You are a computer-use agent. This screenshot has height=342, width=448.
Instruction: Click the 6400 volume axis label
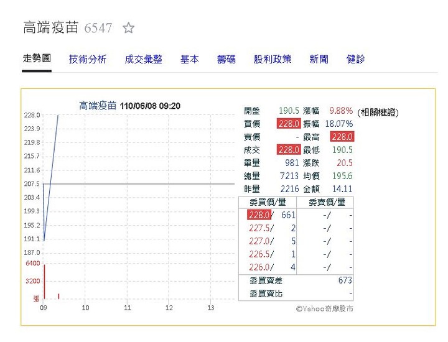coord(33,263)
